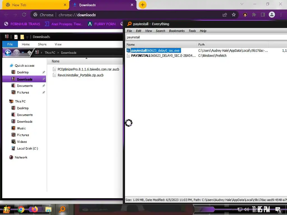Click Chrome's reload page icon
Viewport: 287px width, 215px height.
24,15
